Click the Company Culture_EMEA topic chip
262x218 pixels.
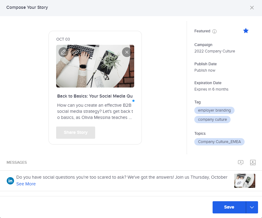[219, 142]
